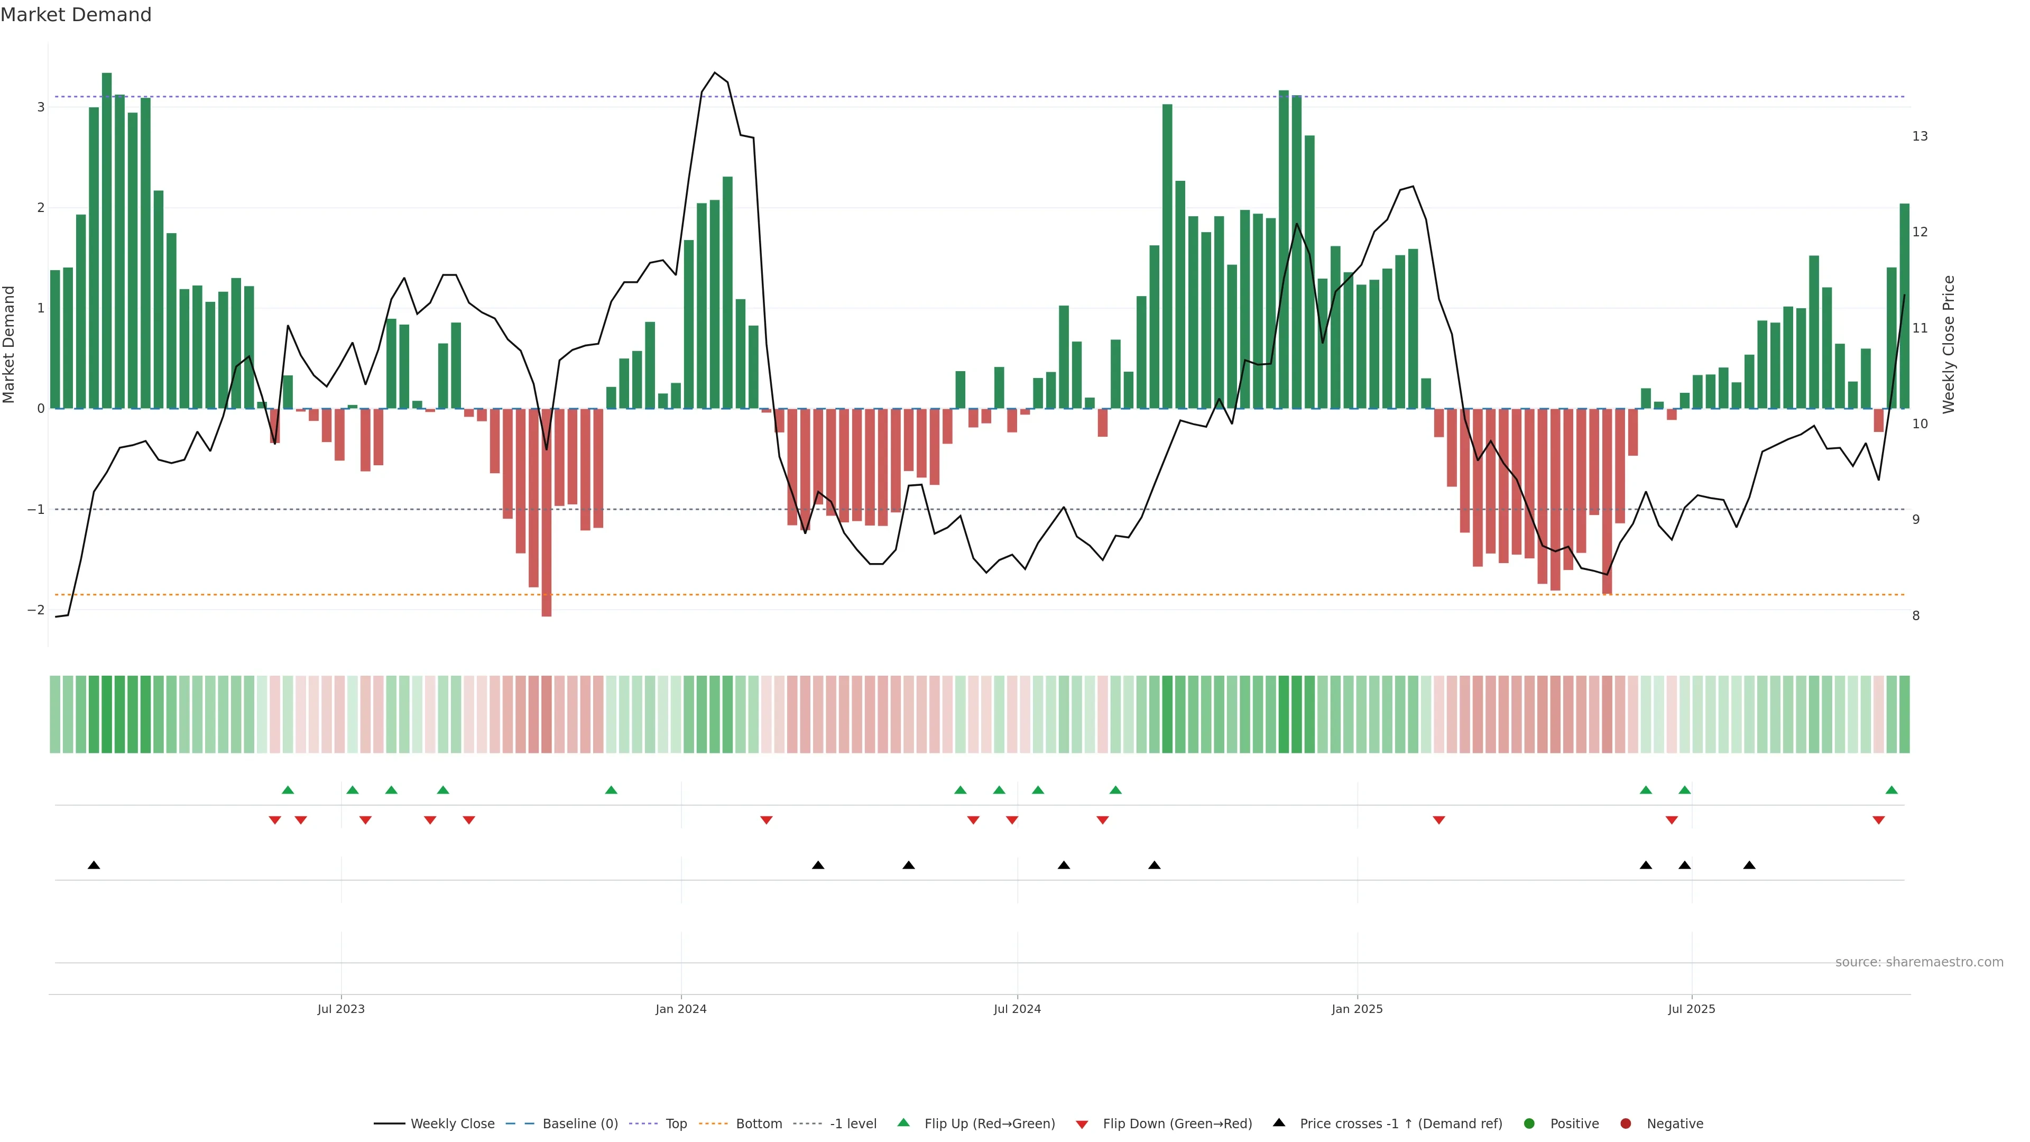Screen dimensions: 2030x1142
Task: Click the black Price crosses -1 legend triangle
Action: click(x=1279, y=1122)
